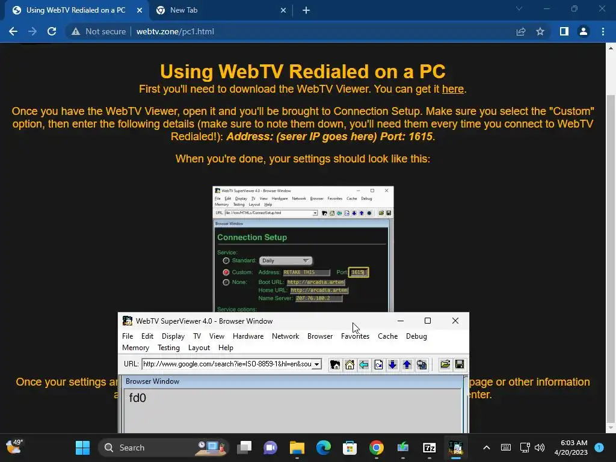Open the Browser menu
The width and height of the screenshot is (616, 462).
[x=320, y=336]
